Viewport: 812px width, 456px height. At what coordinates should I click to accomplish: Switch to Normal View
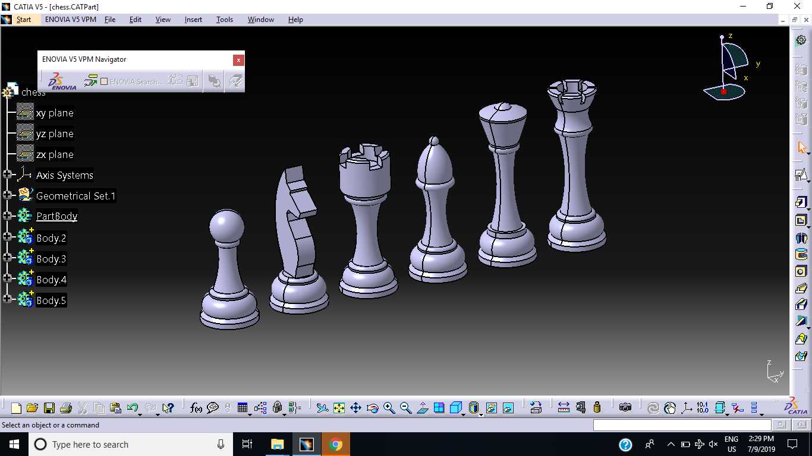click(423, 408)
